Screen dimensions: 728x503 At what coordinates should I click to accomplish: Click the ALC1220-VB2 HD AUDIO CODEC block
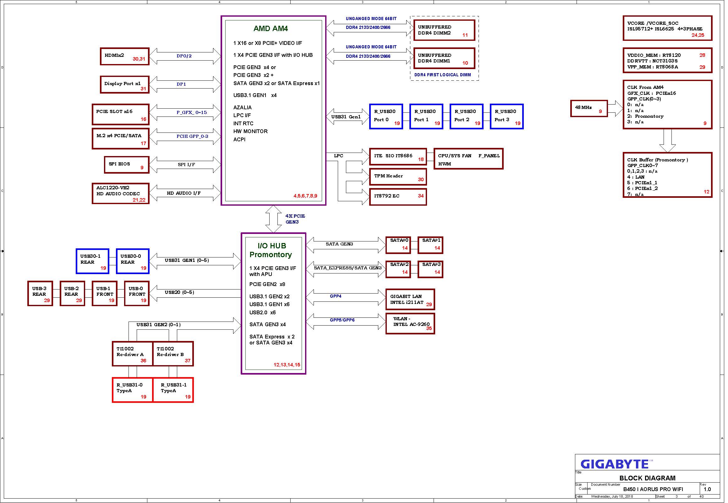click(x=121, y=194)
